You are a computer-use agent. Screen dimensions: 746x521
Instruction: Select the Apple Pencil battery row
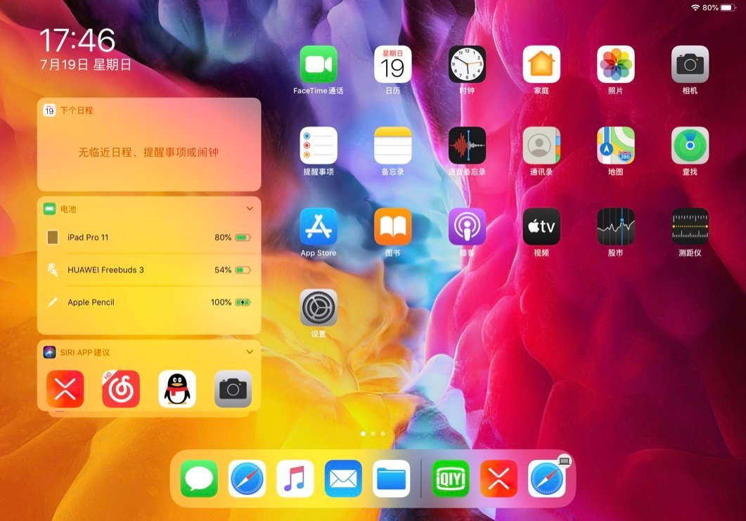pos(149,302)
